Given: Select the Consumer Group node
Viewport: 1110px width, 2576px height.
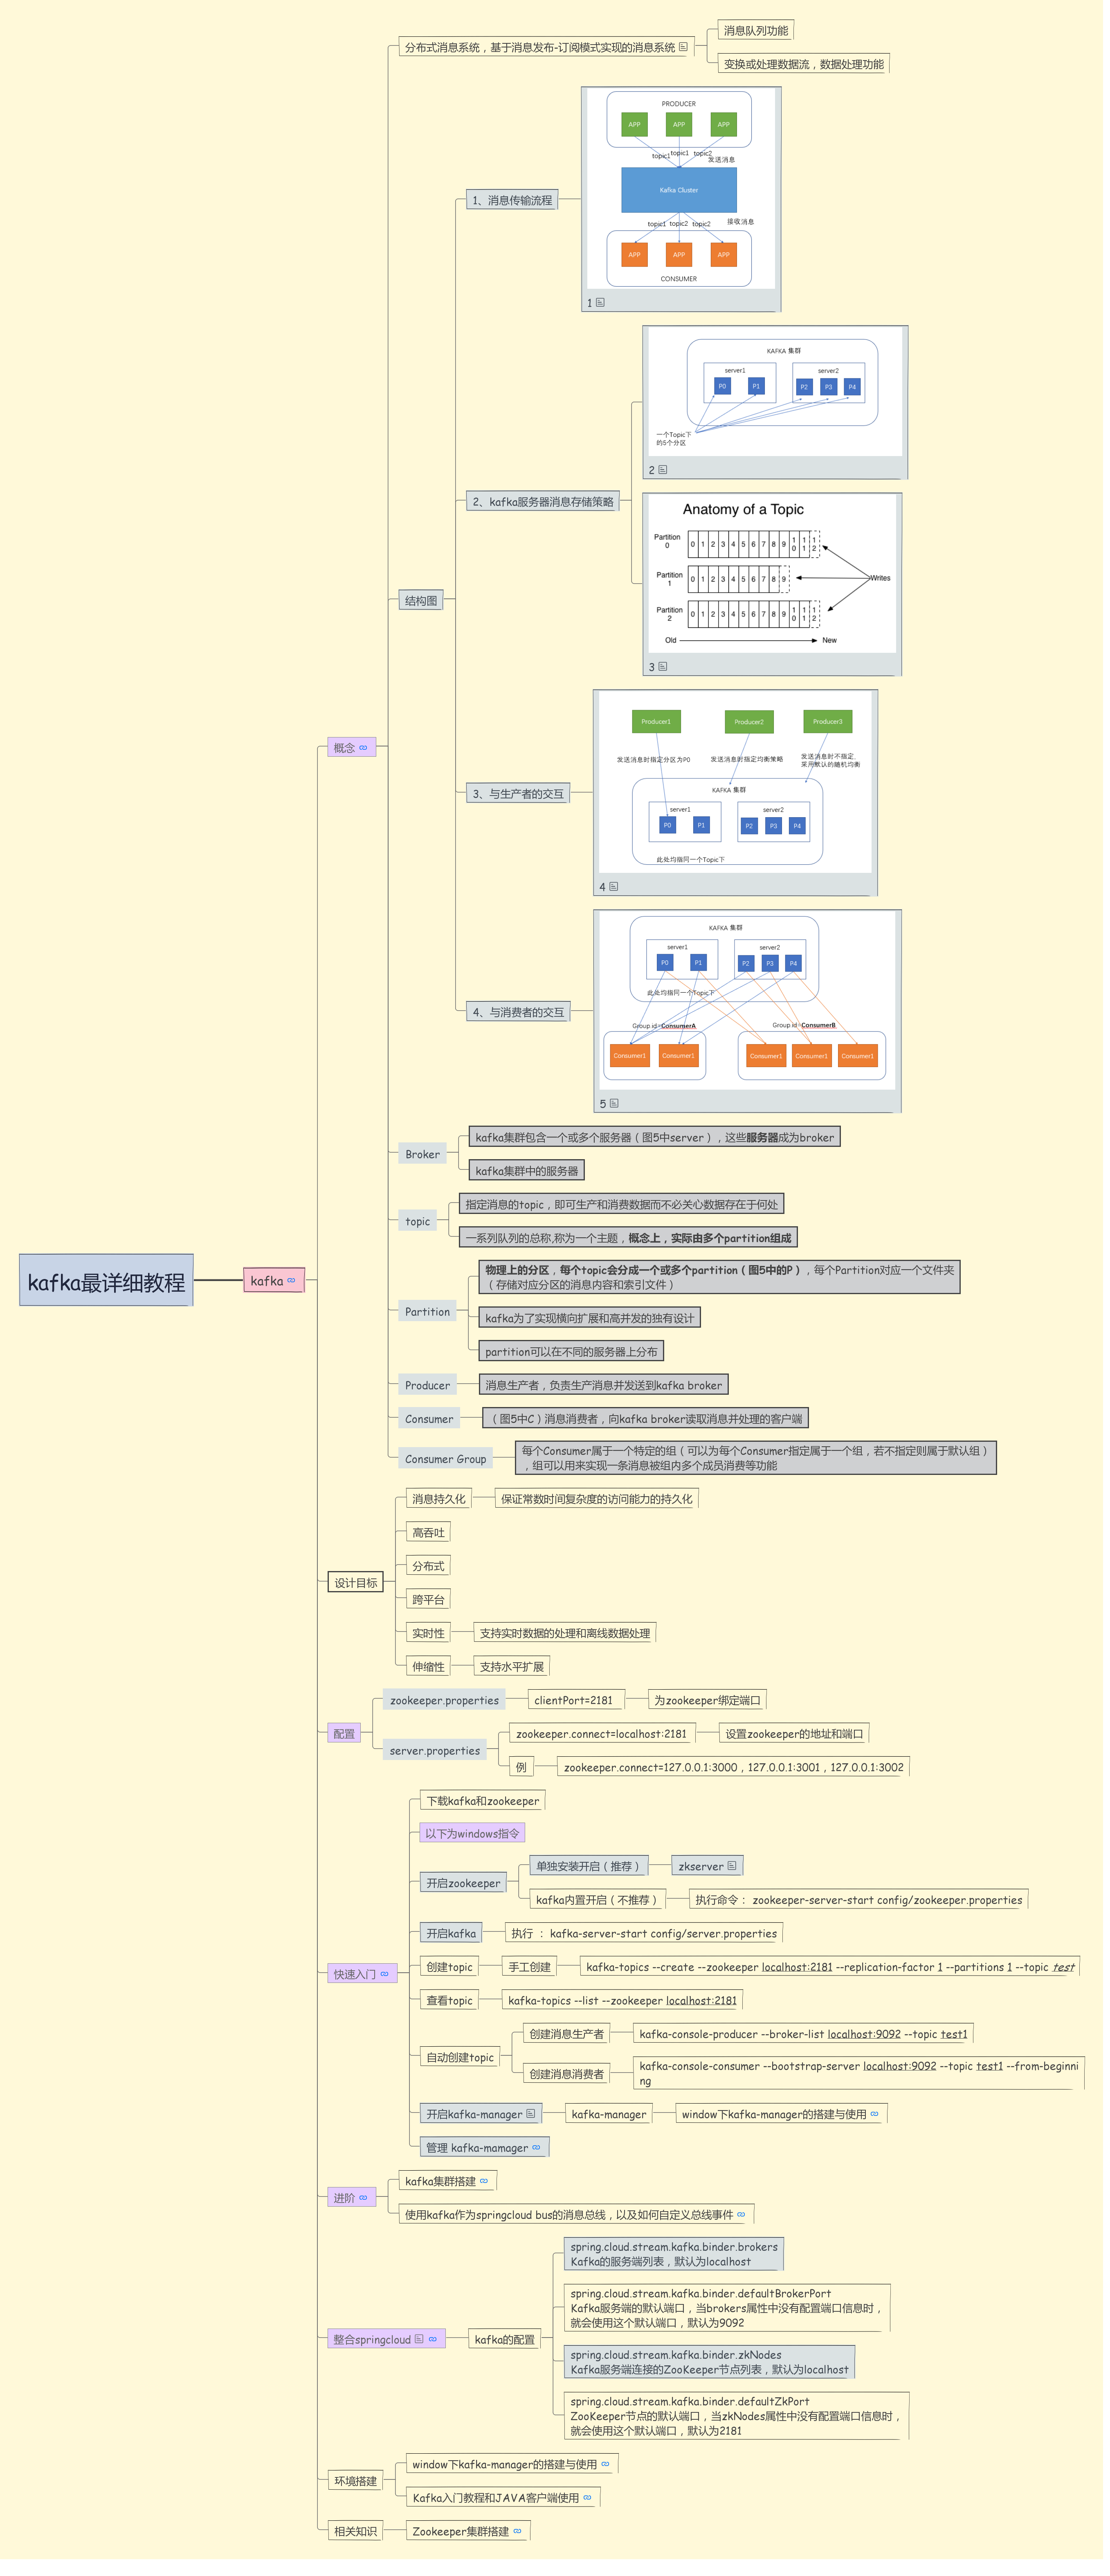Looking at the screenshot, I should coord(448,1468).
